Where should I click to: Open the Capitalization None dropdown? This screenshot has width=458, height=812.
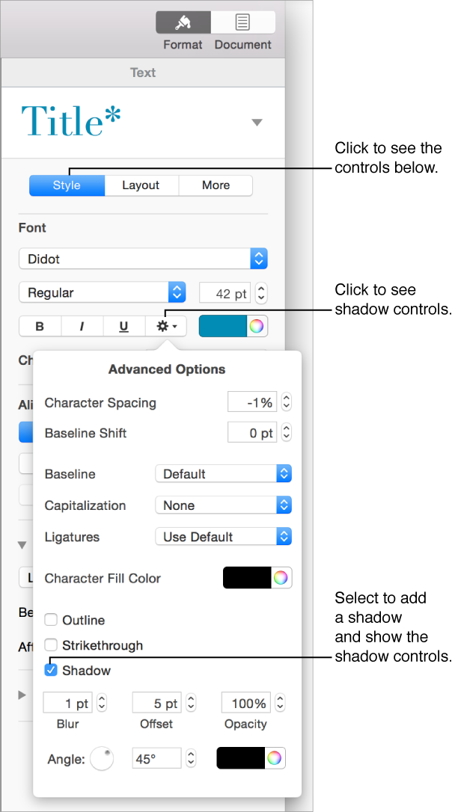223,505
